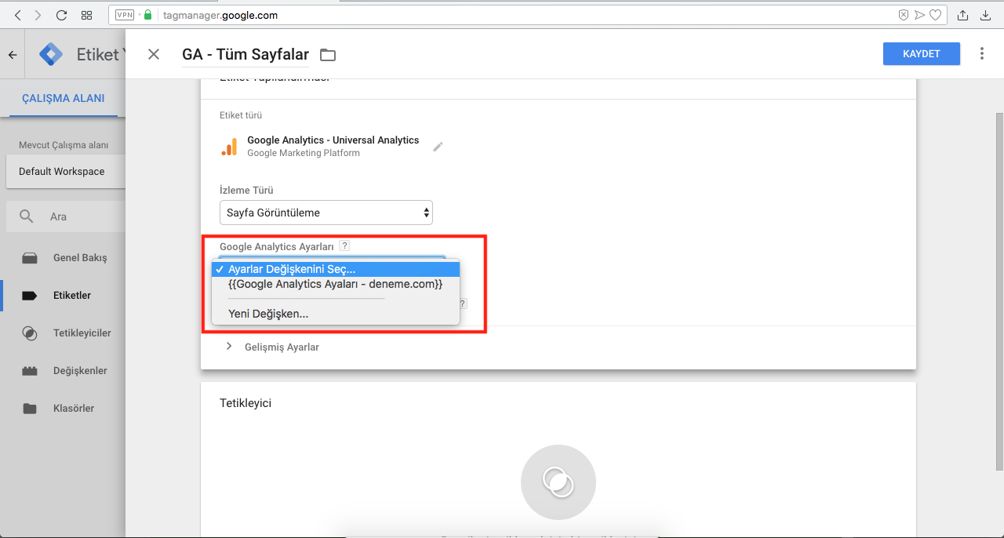
Task: Open Etiketler in sidebar
Action: pos(63,296)
